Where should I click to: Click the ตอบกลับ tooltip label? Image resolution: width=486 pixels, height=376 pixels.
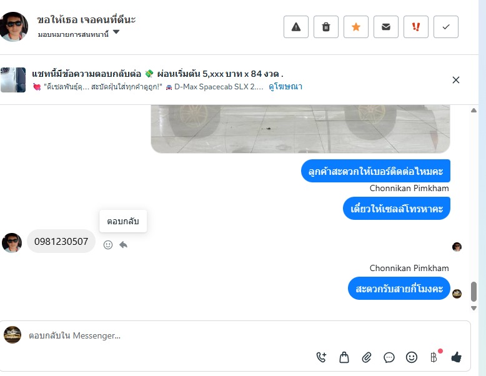pos(123,221)
